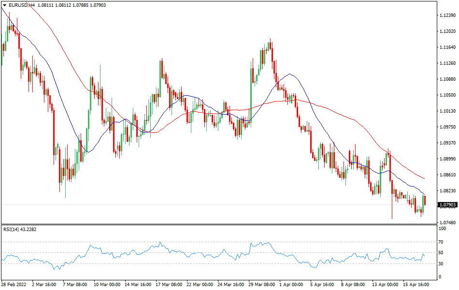
Task: Click the 17 Mar 08:00 time label
Action: tap(168, 285)
